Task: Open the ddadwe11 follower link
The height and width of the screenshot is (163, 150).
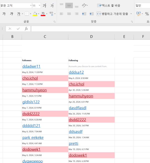Action: (31, 66)
